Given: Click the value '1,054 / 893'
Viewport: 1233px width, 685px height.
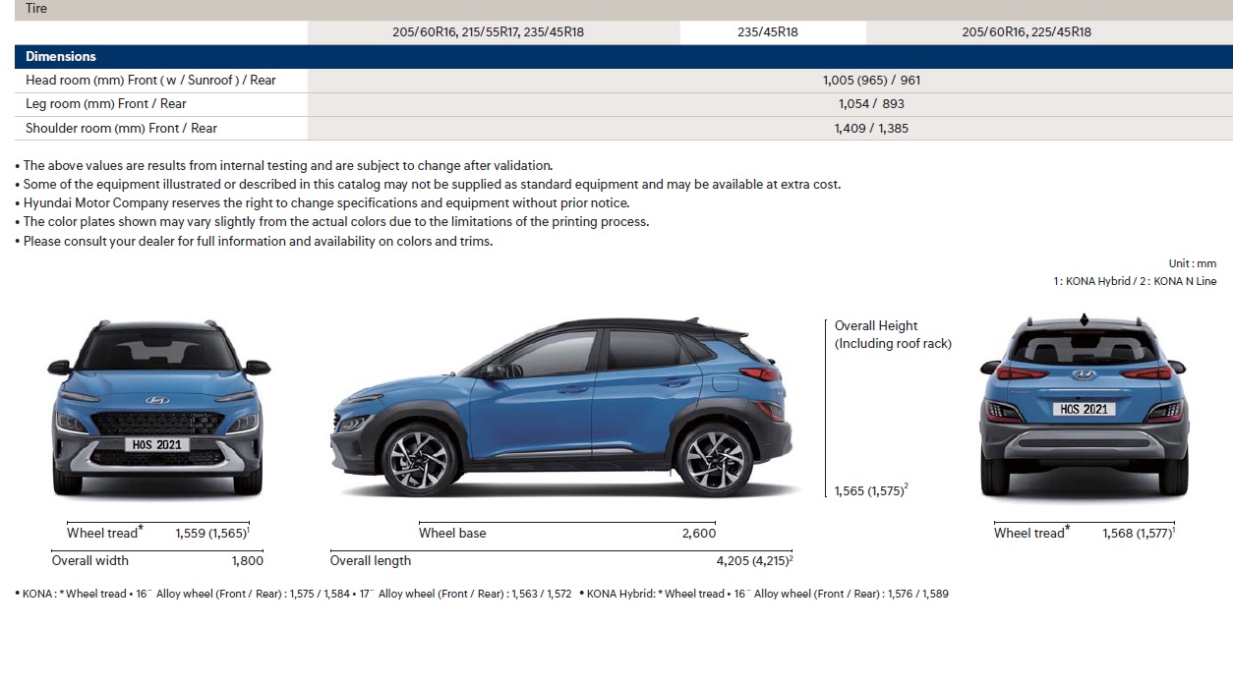Looking at the screenshot, I should [871, 103].
